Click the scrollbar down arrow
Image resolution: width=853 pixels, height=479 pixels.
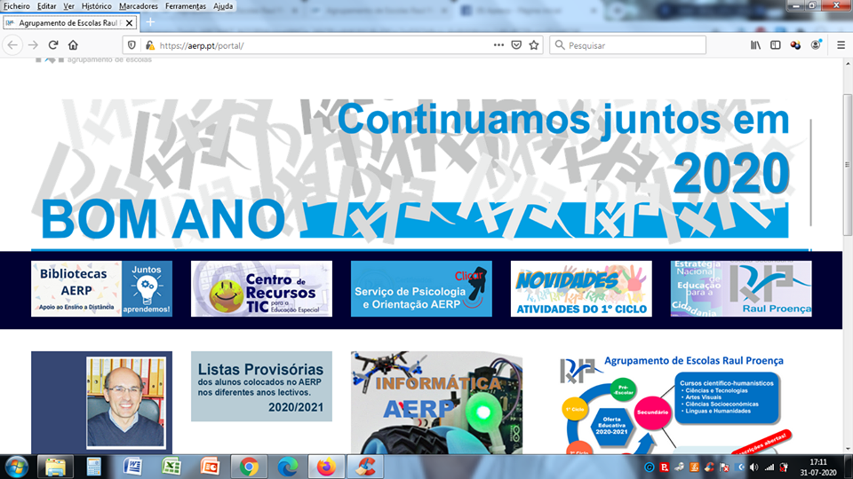(847, 450)
